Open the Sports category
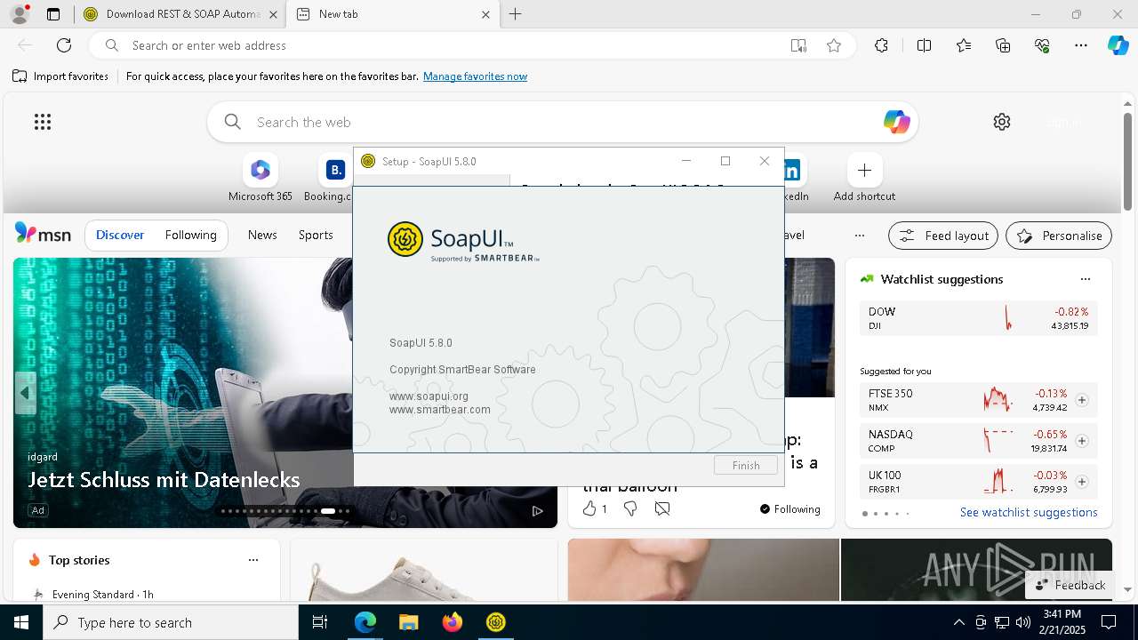The width and height of the screenshot is (1138, 640). pyautogui.click(x=316, y=235)
